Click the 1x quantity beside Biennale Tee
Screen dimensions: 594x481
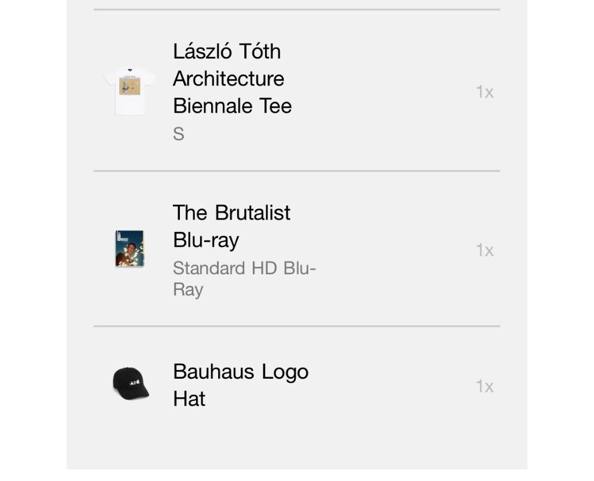[x=484, y=92]
